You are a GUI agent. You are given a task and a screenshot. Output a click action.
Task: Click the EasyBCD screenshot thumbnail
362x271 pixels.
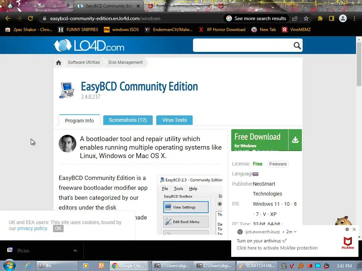pyautogui.click(x=190, y=205)
